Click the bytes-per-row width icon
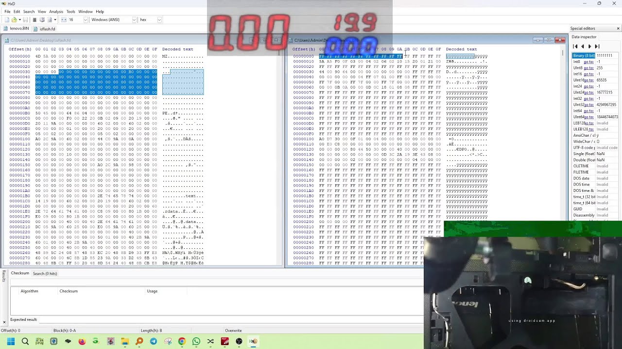The width and height of the screenshot is (622, 349). pyautogui.click(x=64, y=20)
